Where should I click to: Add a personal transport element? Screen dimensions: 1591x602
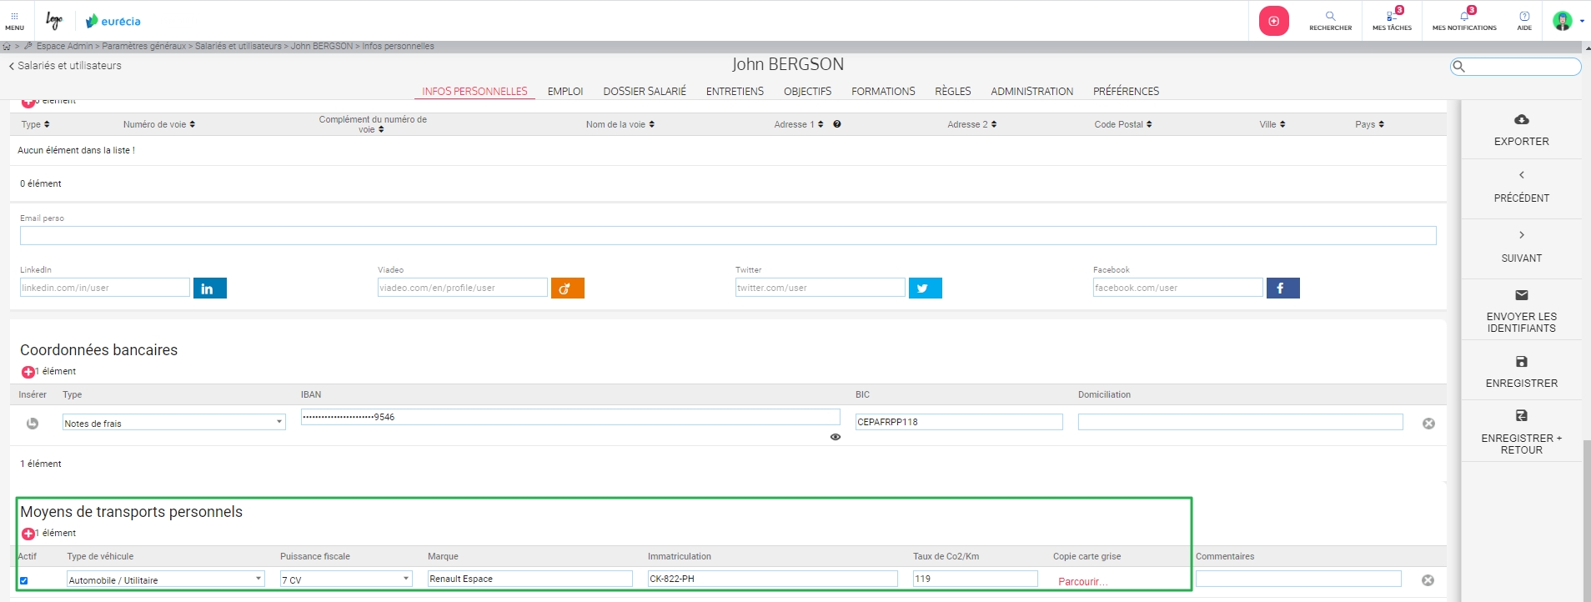[28, 534]
